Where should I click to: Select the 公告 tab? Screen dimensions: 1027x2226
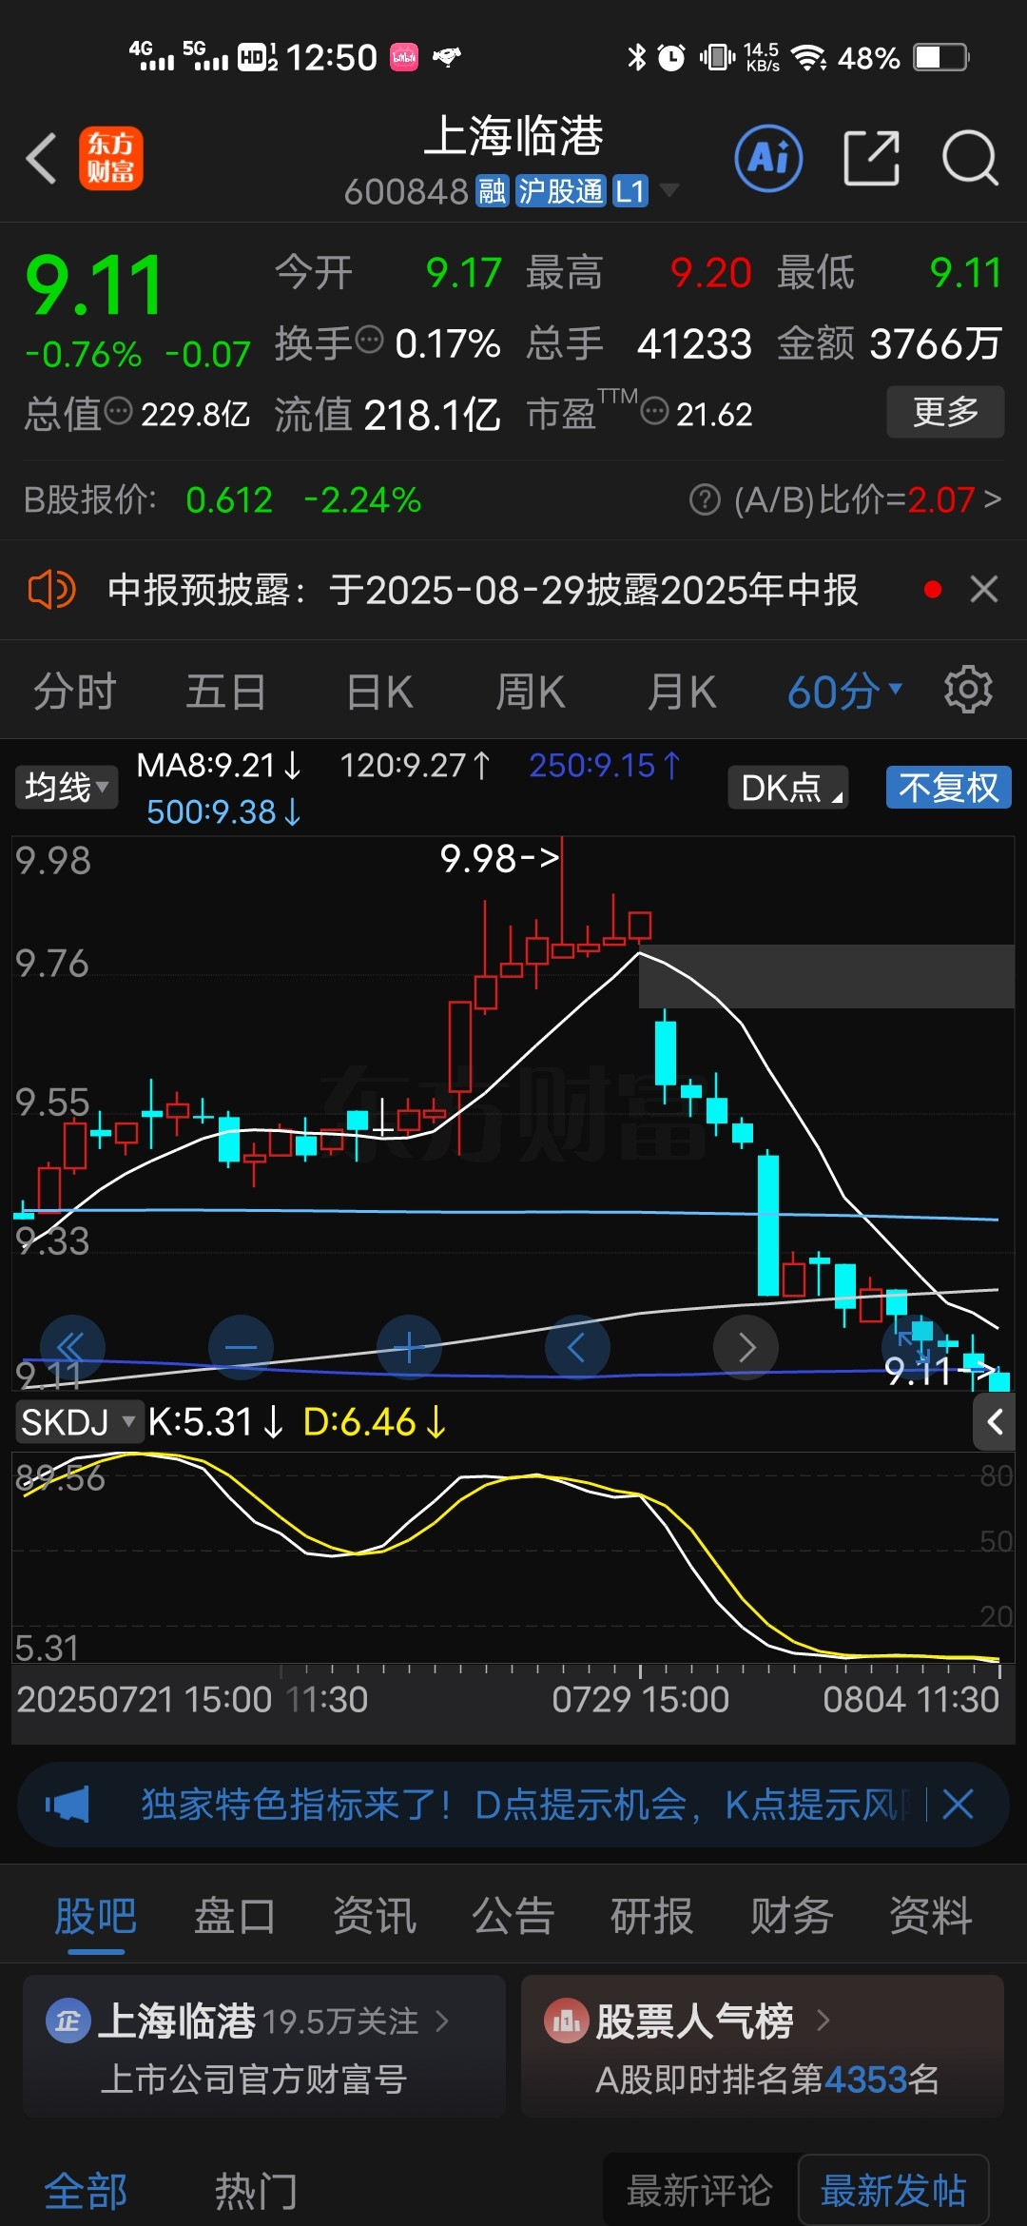(513, 1916)
